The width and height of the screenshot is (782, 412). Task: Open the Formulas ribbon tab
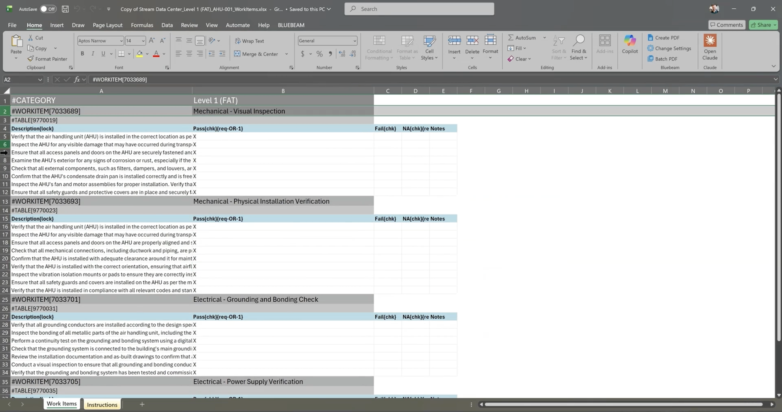[142, 25]
